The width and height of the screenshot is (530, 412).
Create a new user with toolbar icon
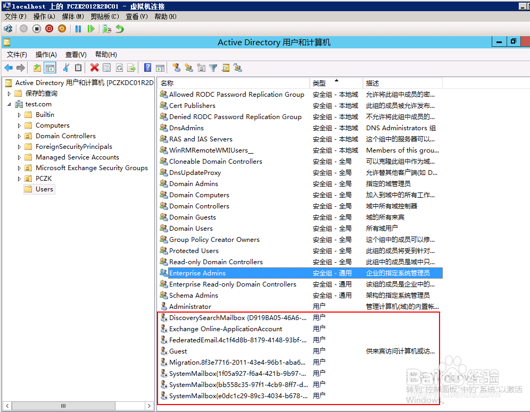pos(176,68)
